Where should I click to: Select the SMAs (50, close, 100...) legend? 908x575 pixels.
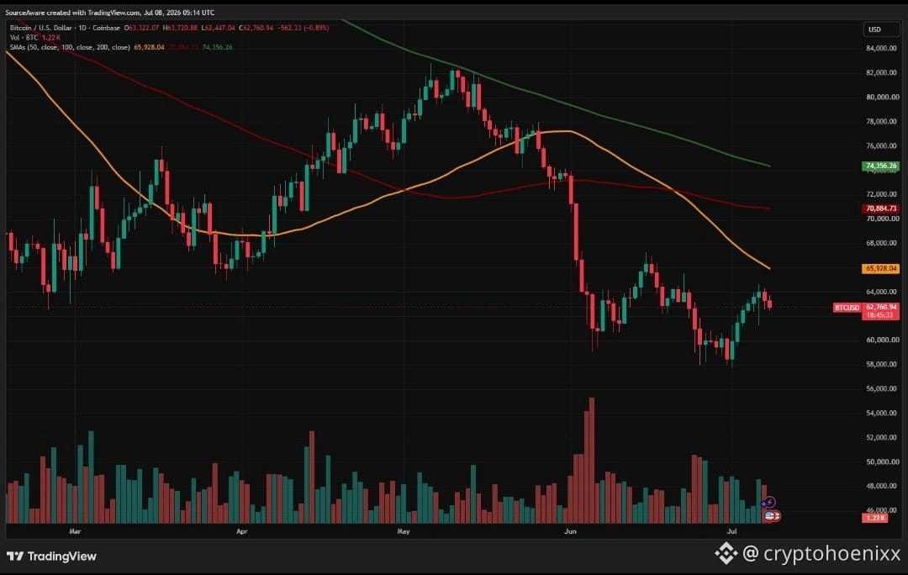click(70, 47)
